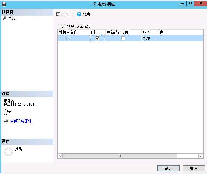
Task: Click the left arrow of horizontal scrollbar
Action: [60, 156]
